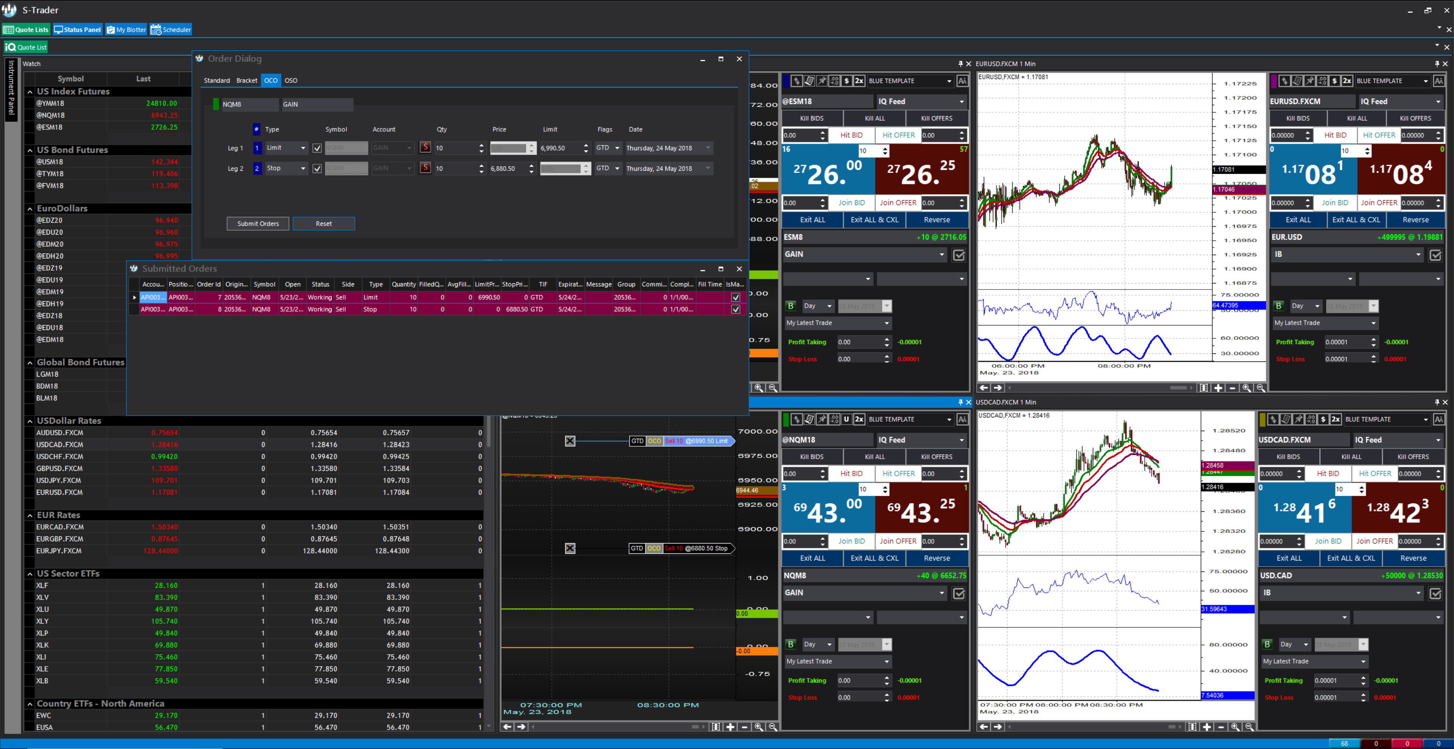Click the order ticket icon in @ESM18 panel
Viewport: 1454px width, 749px height.
(x=809, y=81)
